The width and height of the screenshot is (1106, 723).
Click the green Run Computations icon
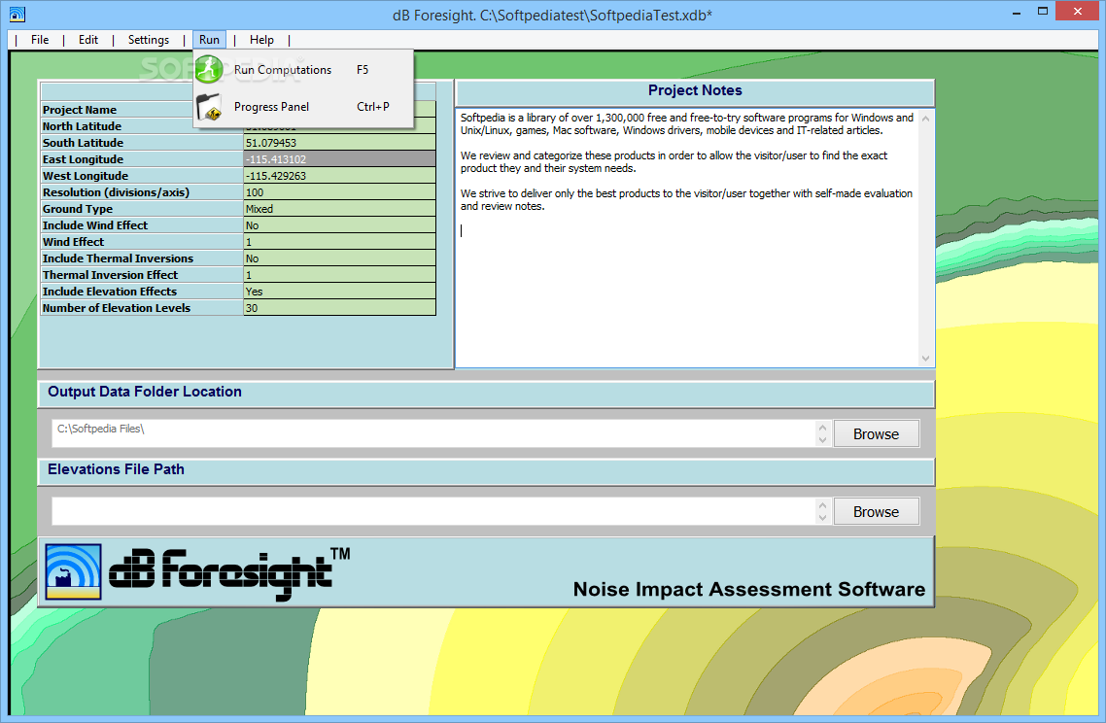click(209, 69)
